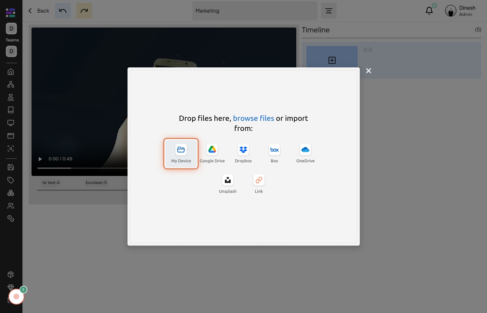Open the users sidebar icon
The height and width of the screenshot is (313, 487).
pos(11,206)
